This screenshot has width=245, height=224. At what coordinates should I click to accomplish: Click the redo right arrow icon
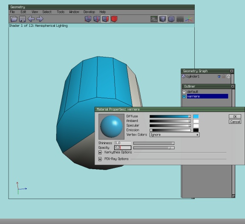40,19
